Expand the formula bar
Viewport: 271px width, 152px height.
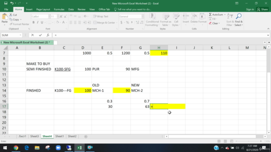(268, 35)
